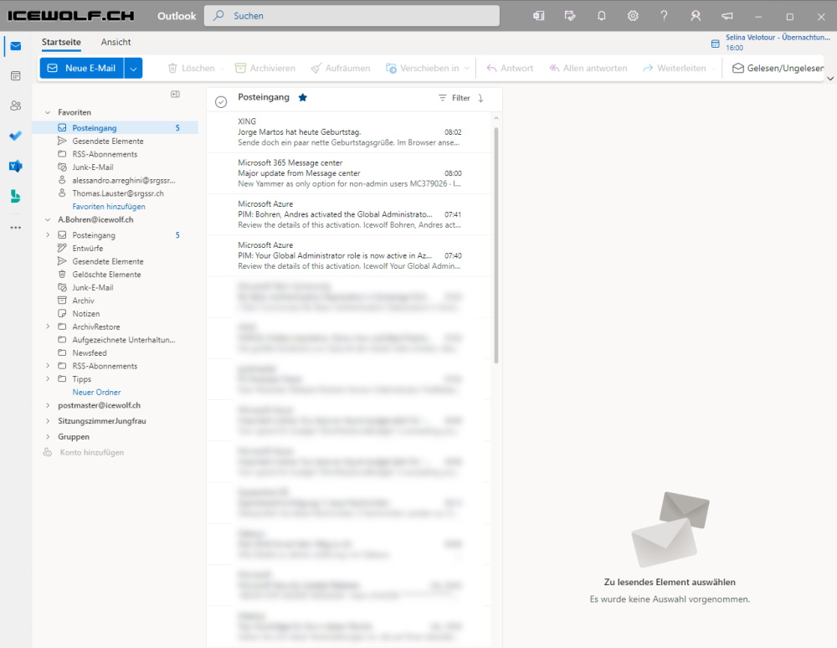
Task: Collapse the Favoriten section
Action: pos(48,113)
